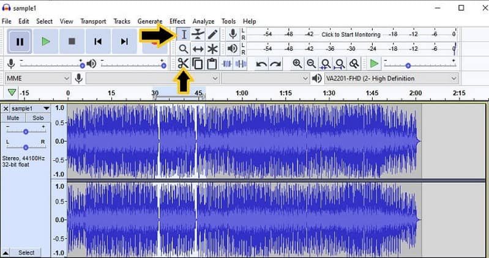
Task: Click the green Play transport button
Action: pyautogui.click(x=46, y=42)
